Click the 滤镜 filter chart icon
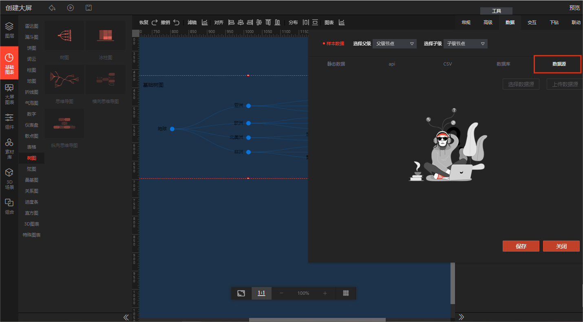 point(205,22)
